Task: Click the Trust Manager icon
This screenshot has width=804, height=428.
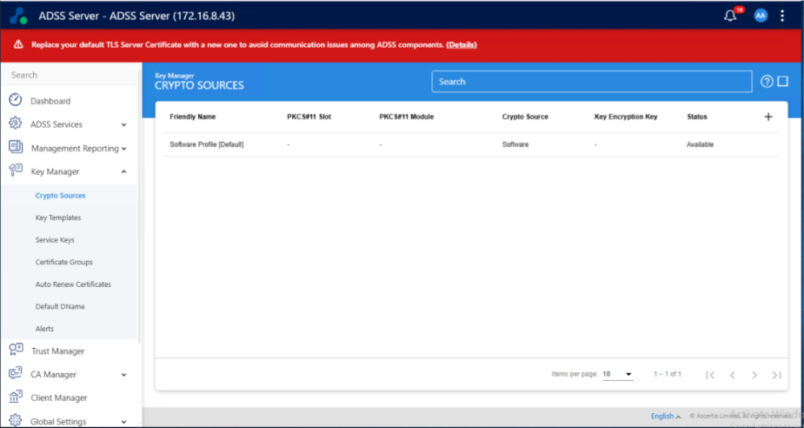Action: coord(16,351)
